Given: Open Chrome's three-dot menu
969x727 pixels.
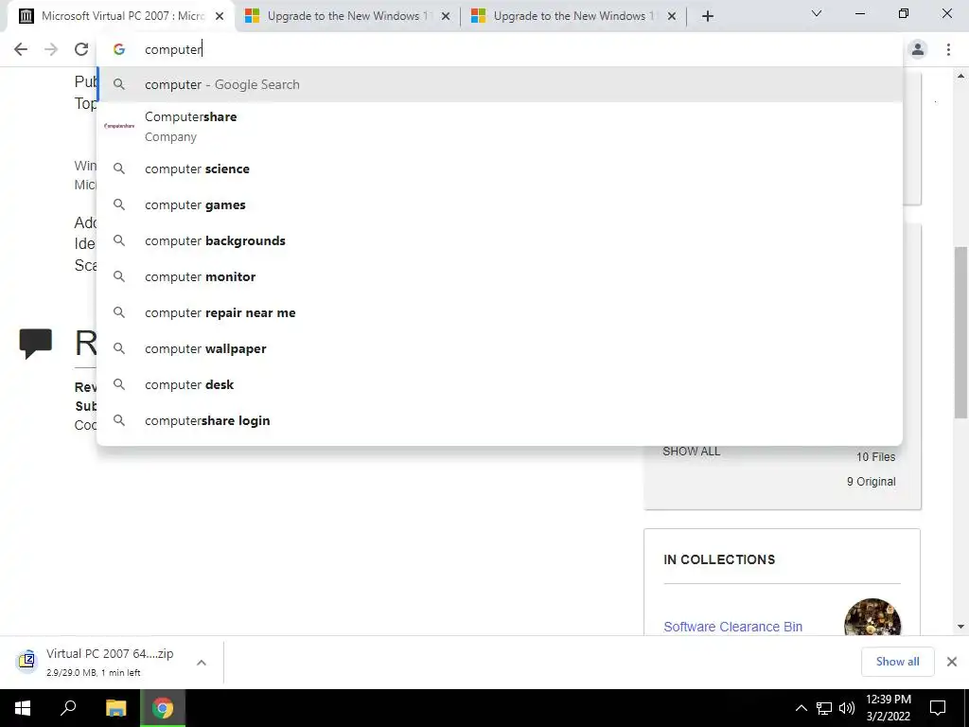Looking at the screenshot, I should pos(948,49).
